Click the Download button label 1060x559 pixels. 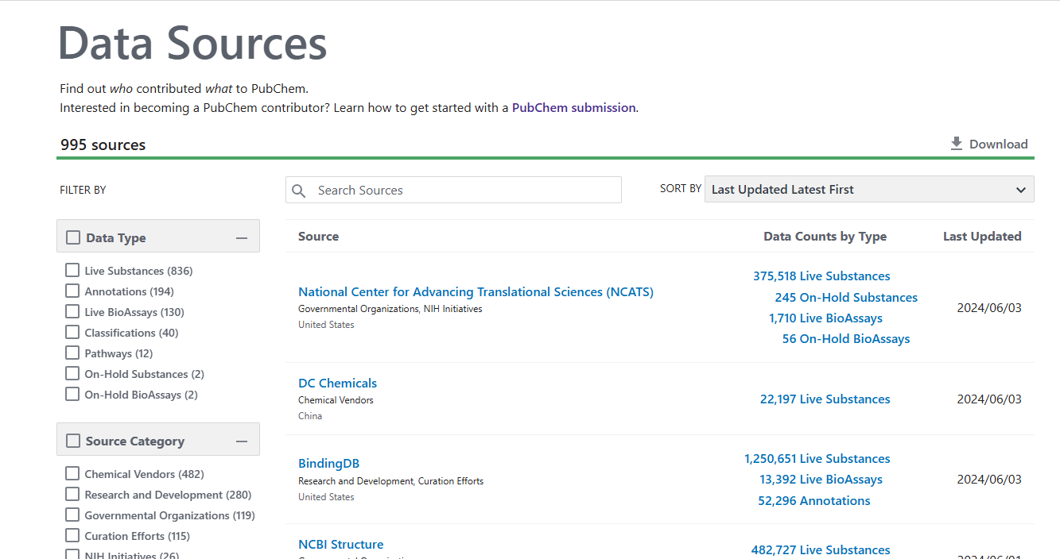coord(998,145)
